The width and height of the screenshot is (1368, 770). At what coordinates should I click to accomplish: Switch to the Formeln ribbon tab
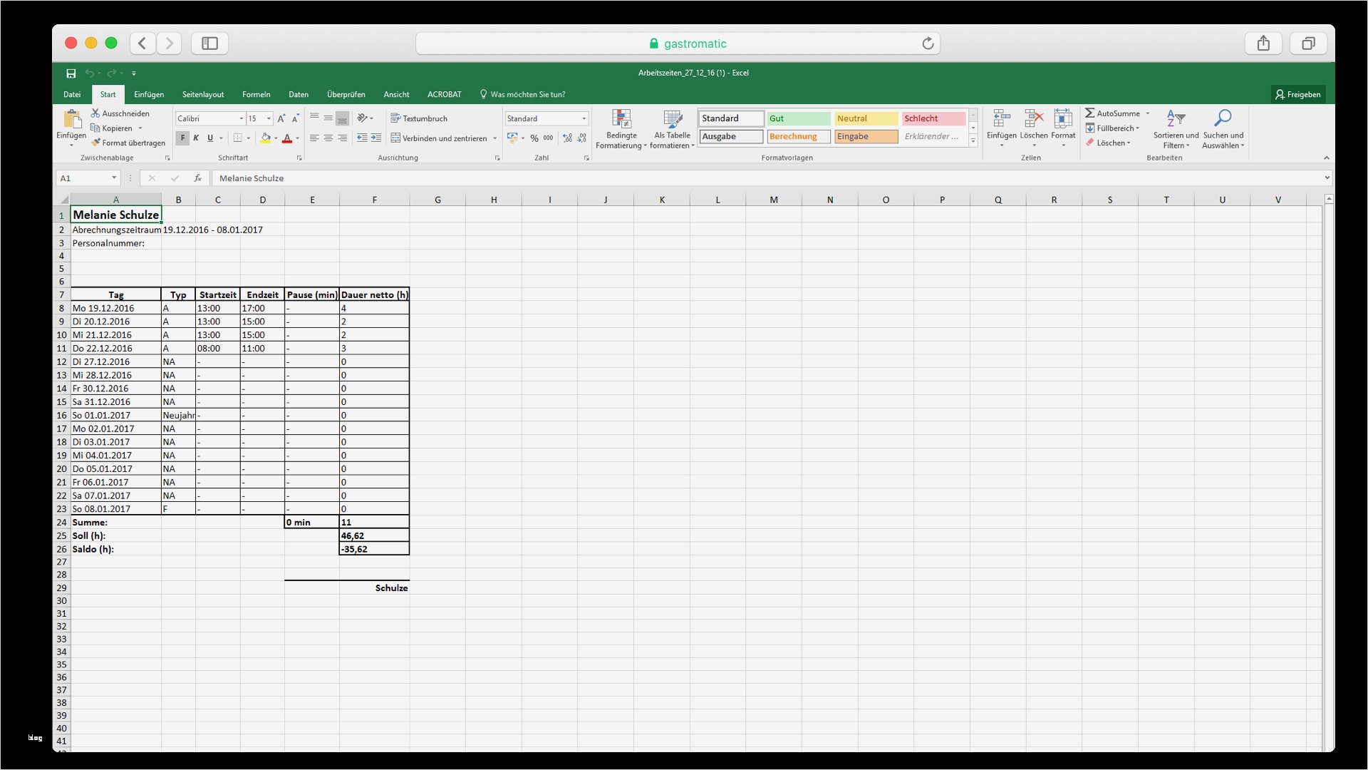pos(256,93)
